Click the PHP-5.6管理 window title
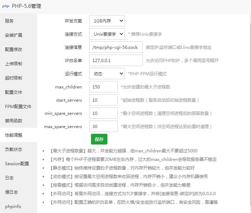The height and width of the screenshot is (213, 251). tap(26, 6)
